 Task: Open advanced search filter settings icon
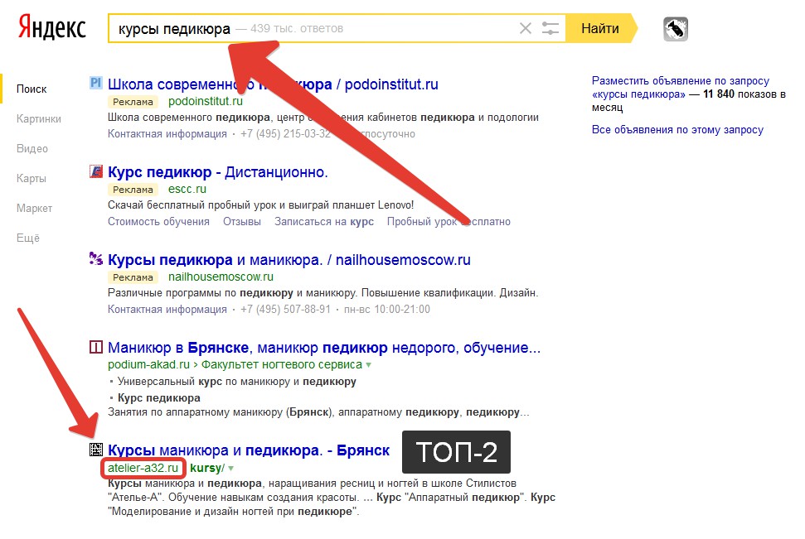click(550, 28)
